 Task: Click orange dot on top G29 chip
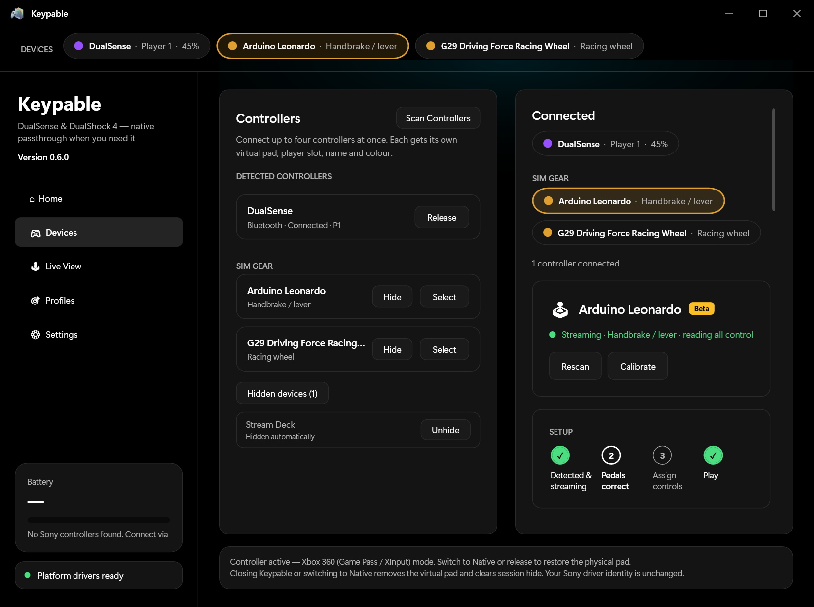431,46
